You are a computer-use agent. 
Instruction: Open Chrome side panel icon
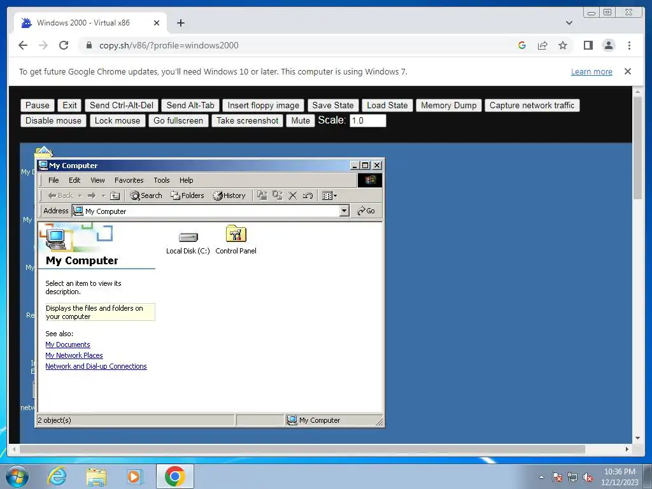(588, 45)
